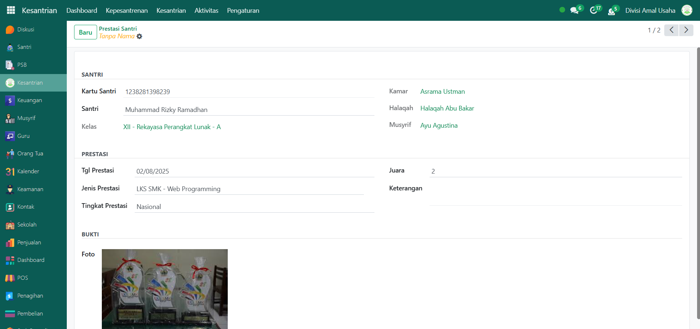Viewport: 700px width, 329px height.
Task: Open the Tingkat Prestasi selection field
Action: tap(254, 207)
